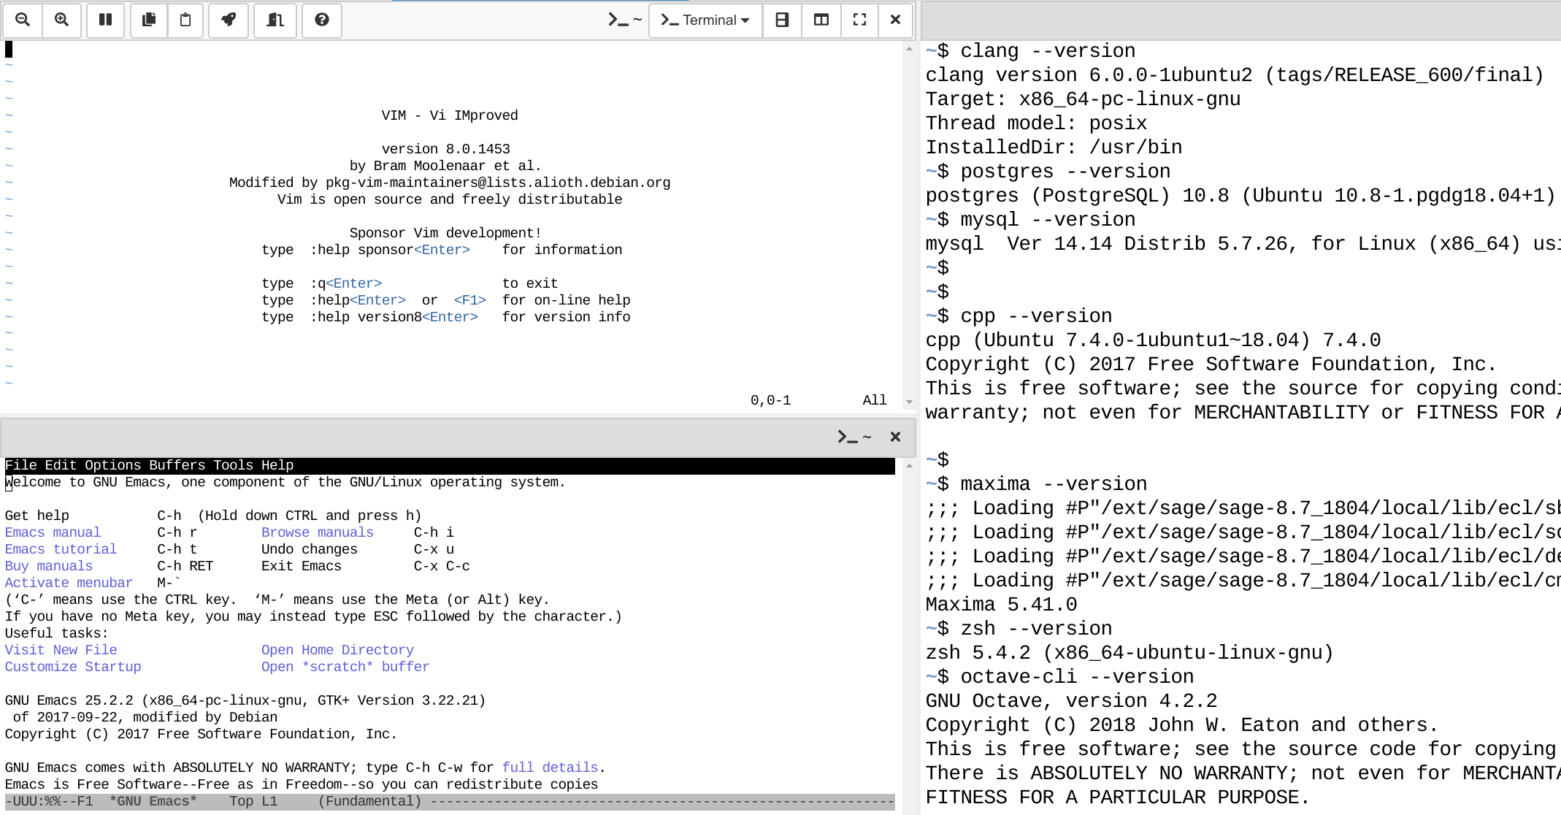Click the zoom out magnifier icon
Screen dimensions: 1561x815
tap(23, 18)
